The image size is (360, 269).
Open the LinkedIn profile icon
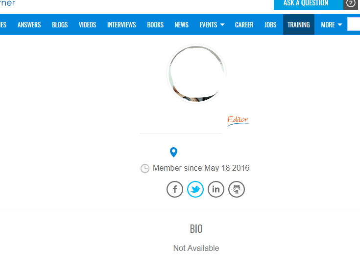(x=216, y=189)
